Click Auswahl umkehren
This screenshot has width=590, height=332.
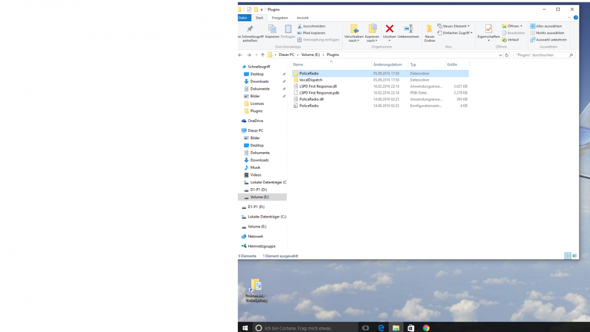[548, 40]
